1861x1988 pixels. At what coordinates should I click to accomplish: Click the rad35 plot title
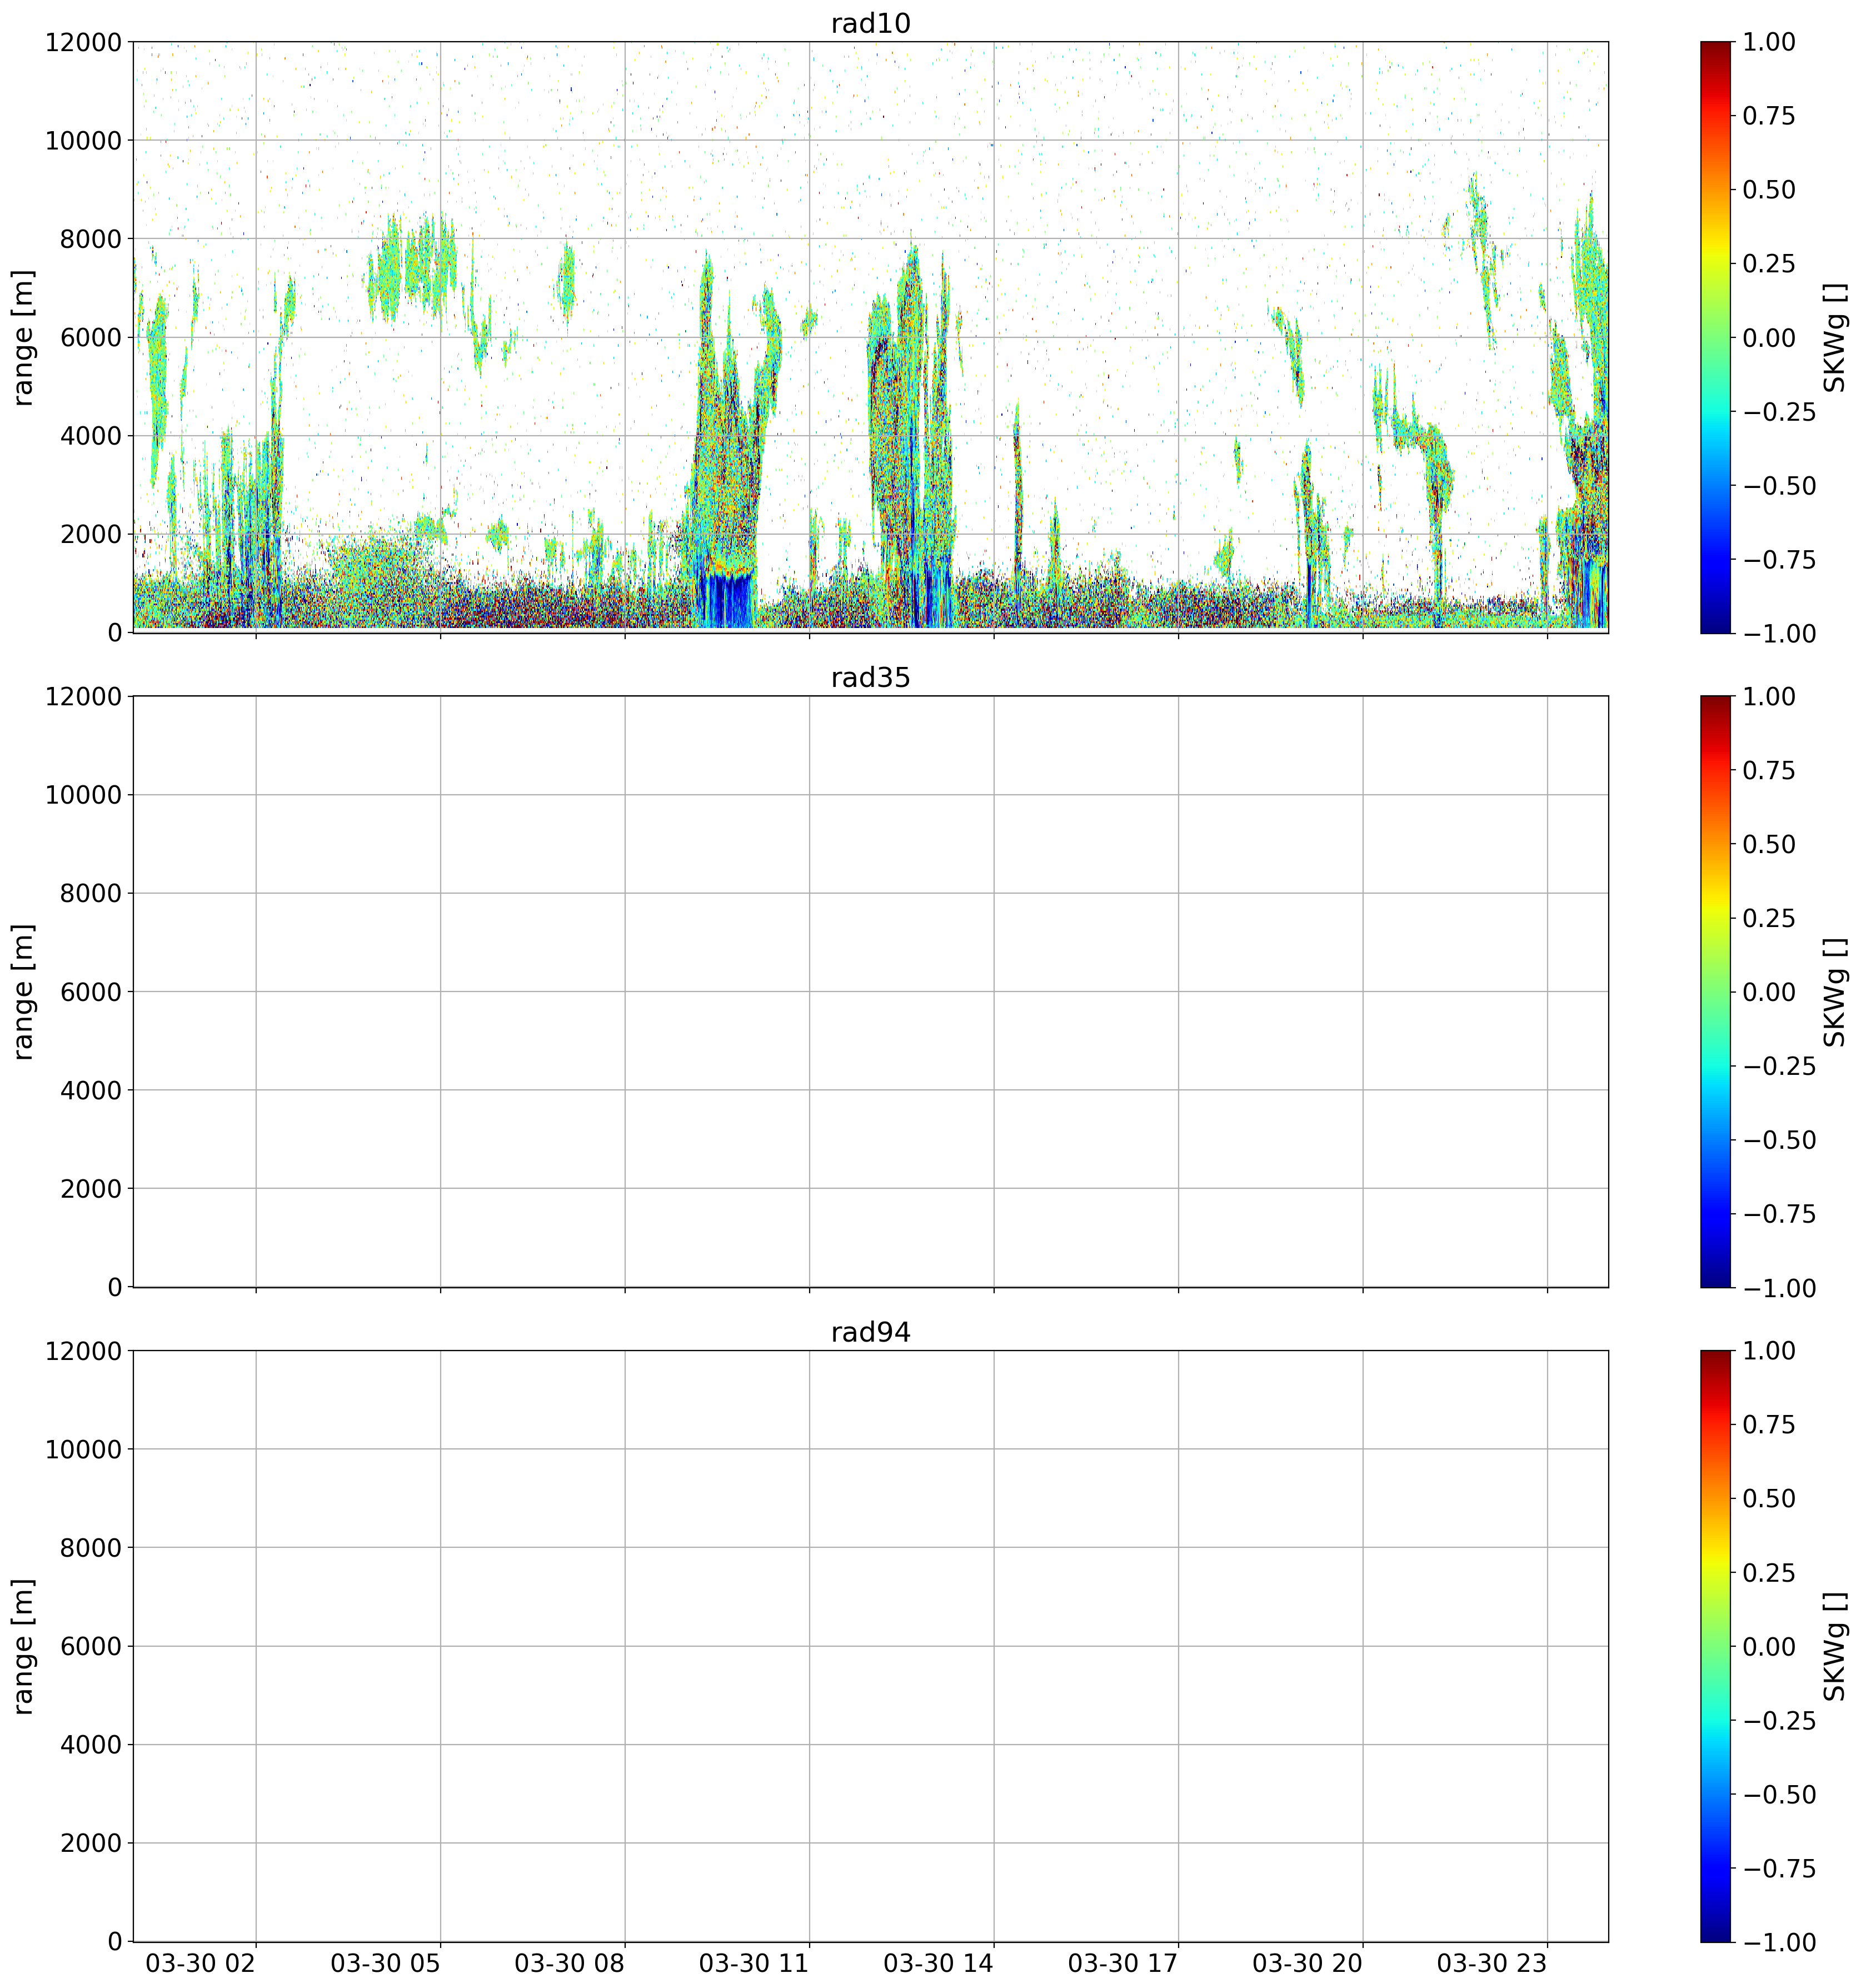(x=870, y=678)
